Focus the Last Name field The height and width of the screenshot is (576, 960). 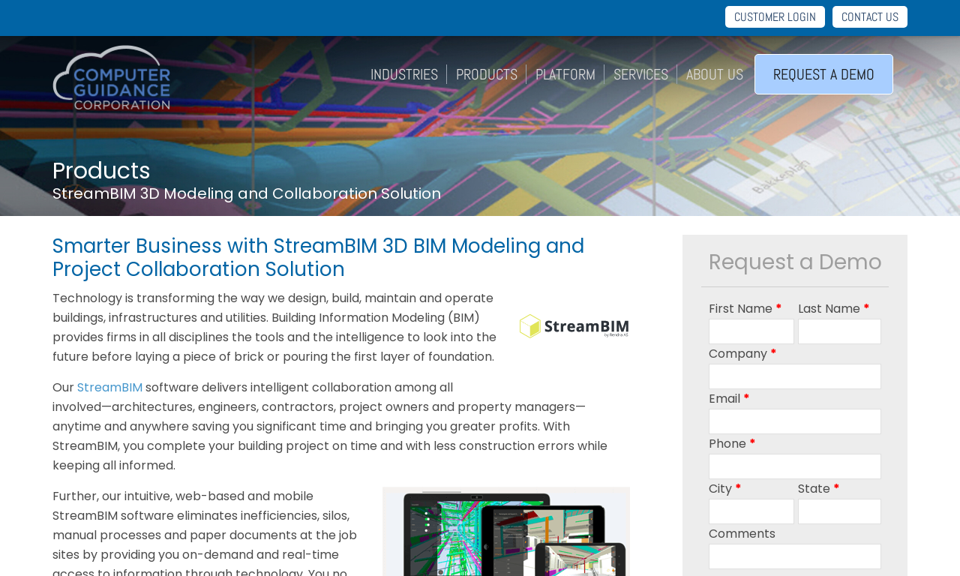click(839, 331)
